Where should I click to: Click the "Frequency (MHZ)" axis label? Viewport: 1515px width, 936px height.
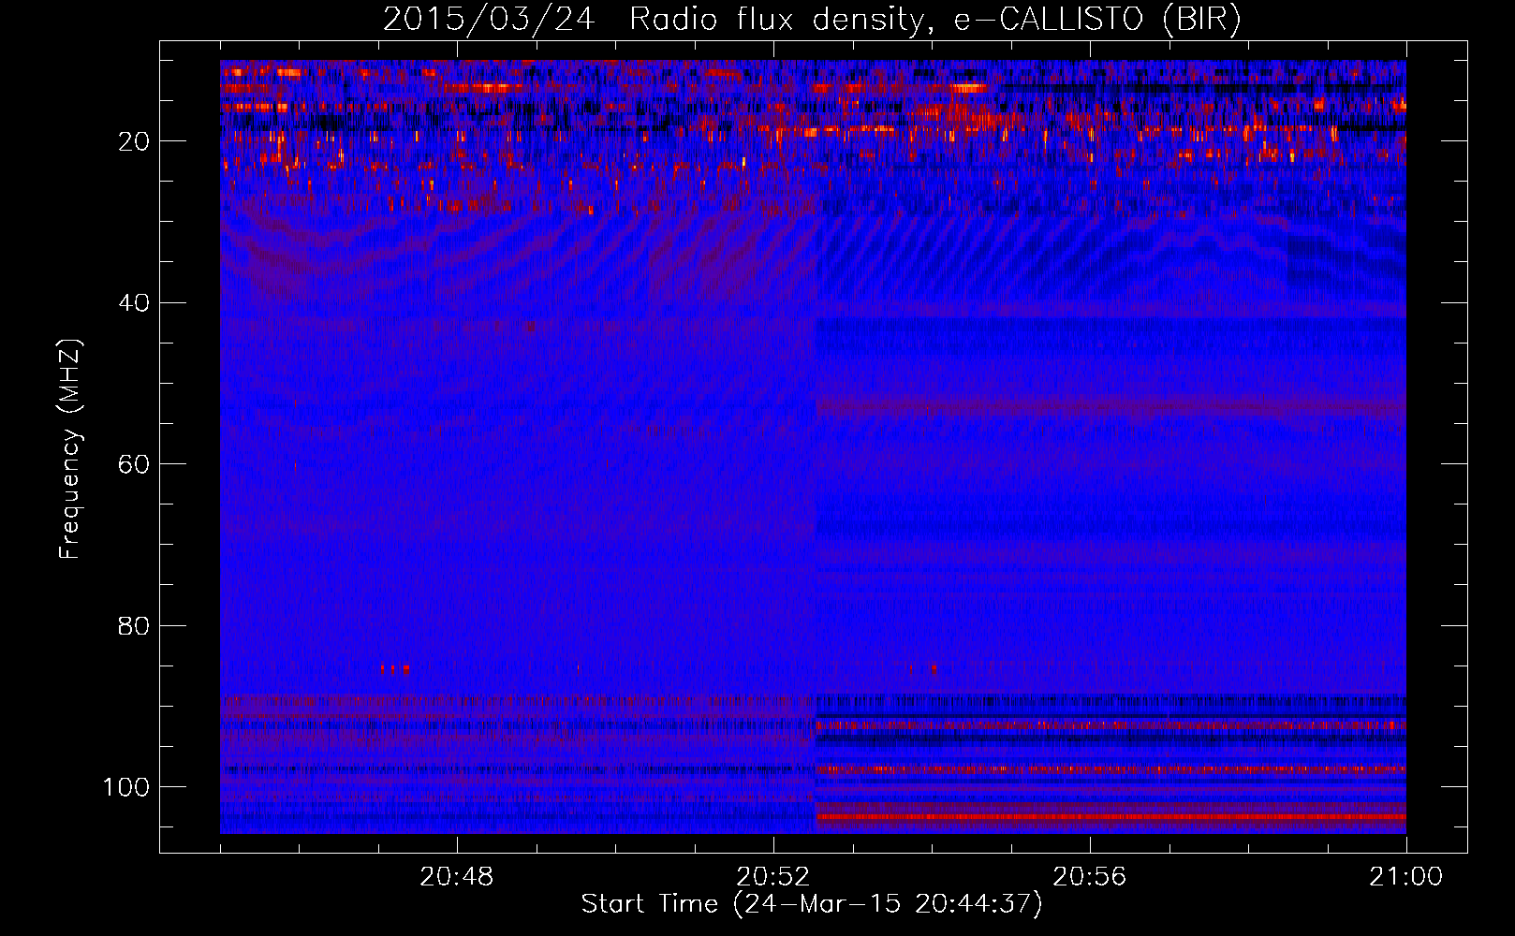coord(70,449)
